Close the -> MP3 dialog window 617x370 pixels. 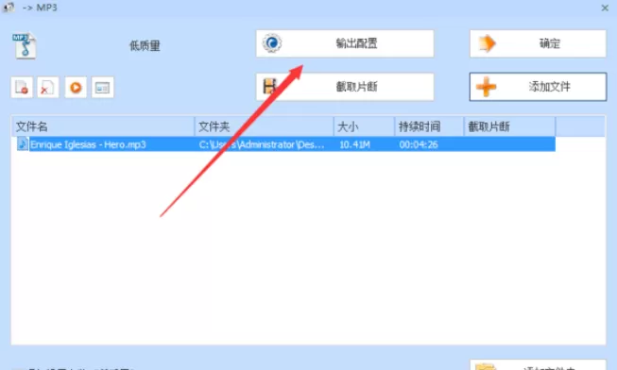605,8
